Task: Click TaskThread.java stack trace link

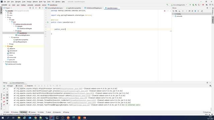Action: coord(81,105)
